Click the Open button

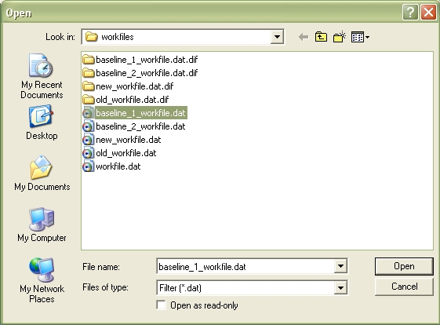(x=404, y=266)
